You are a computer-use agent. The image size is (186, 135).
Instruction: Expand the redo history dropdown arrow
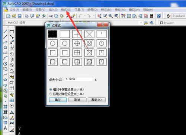94,16
